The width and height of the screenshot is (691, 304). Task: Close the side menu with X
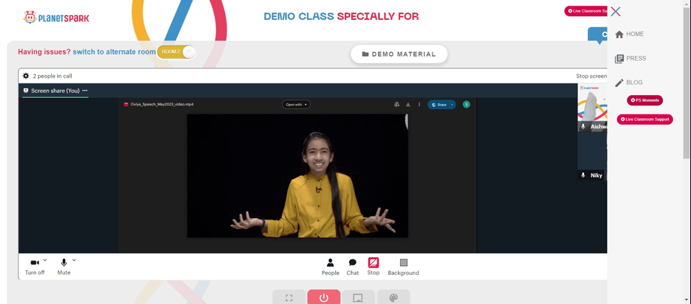point(616,12)
